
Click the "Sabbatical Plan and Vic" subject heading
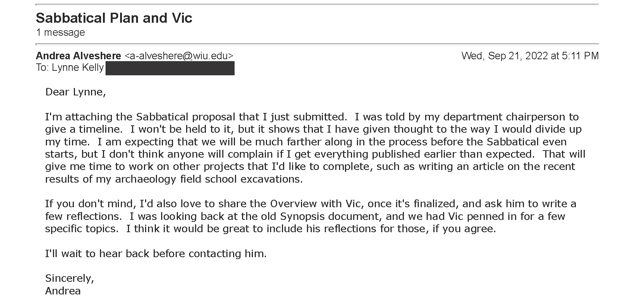[x=114, y=18]
